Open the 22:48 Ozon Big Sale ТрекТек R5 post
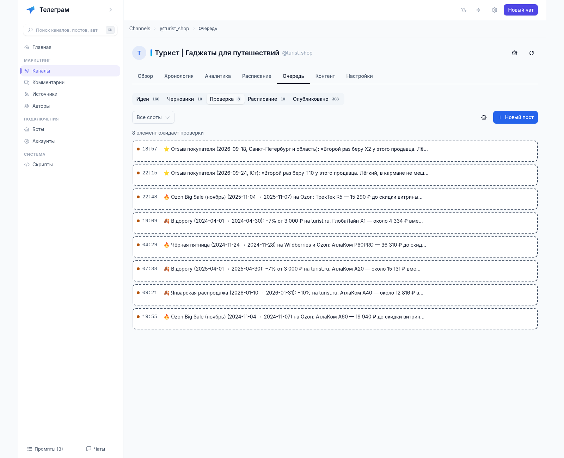The image size is (564, 458). [335, 199]
